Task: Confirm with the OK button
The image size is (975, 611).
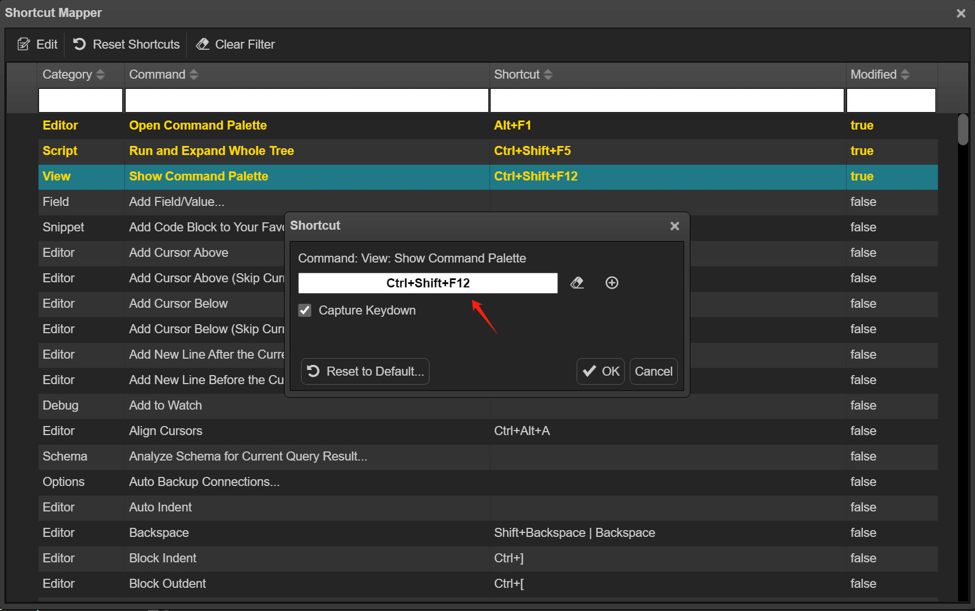Action: [x=600, y=371]
